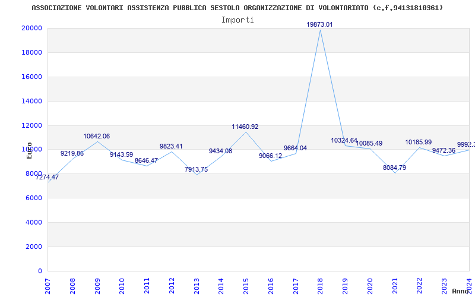Click y-axis tick label 12000
The image size is (475, 297).
coord(31,125)
